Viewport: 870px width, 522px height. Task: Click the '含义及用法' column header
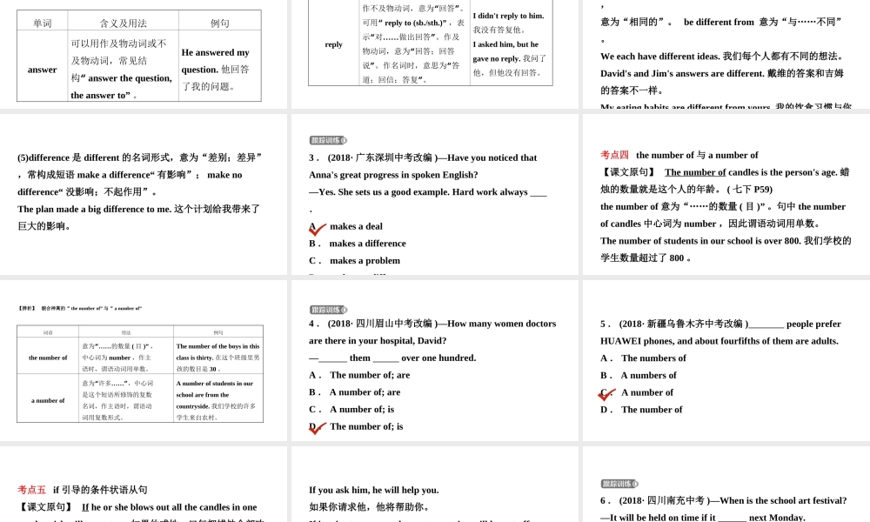(x=124, y=23)
